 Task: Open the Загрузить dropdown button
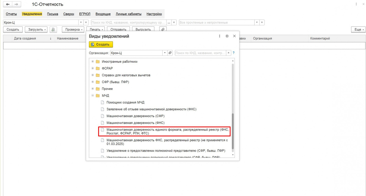point(36,30)
